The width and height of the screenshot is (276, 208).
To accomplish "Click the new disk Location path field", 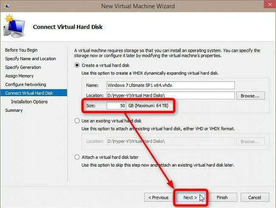I will click(x=171, y=96).
